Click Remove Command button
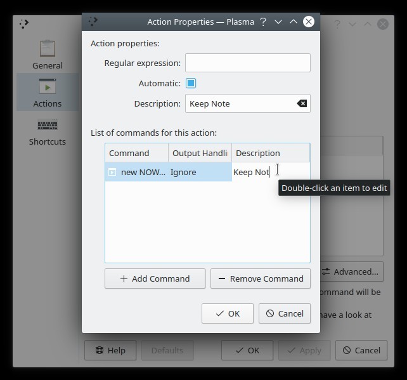This screenshot has width=407, height=380. click(261, 278)
